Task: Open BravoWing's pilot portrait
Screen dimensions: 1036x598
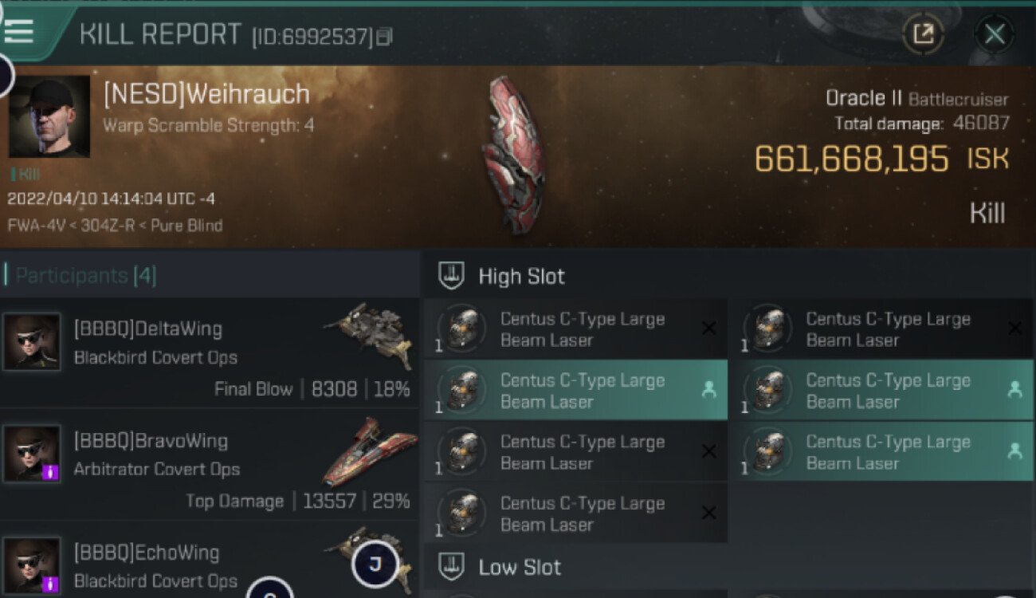Action: tap(32, 454)
